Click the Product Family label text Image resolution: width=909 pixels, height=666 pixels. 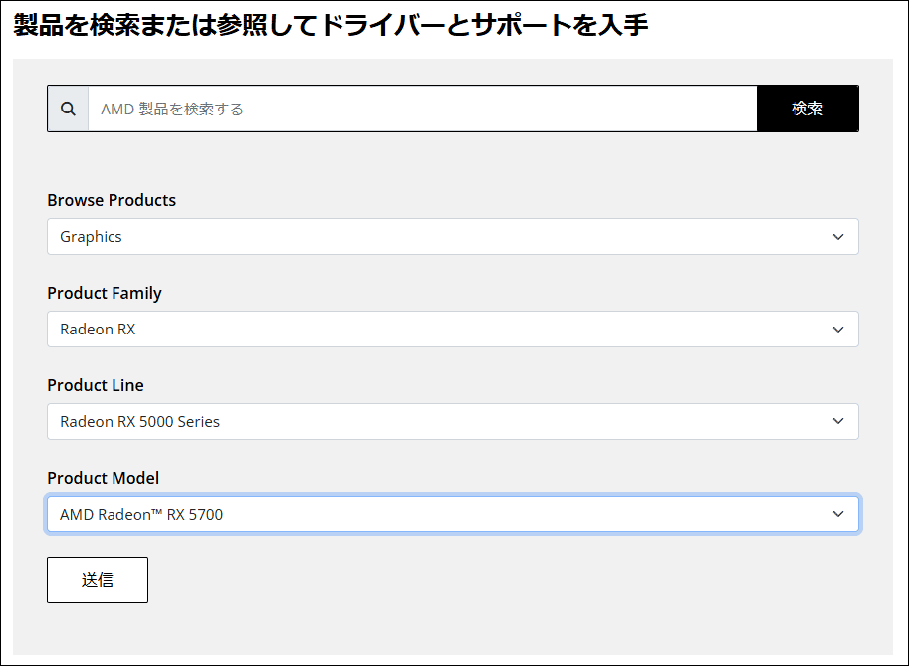point(105,294)
